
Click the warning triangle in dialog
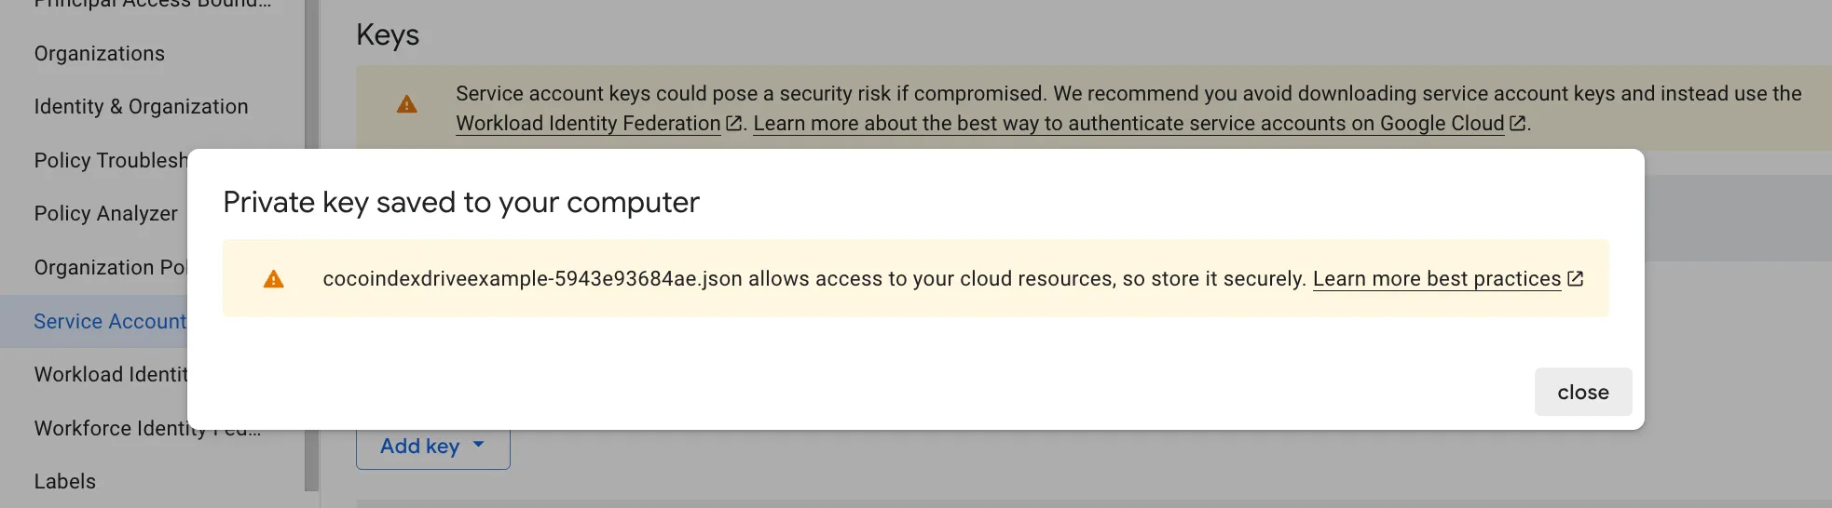pos(273,279)
